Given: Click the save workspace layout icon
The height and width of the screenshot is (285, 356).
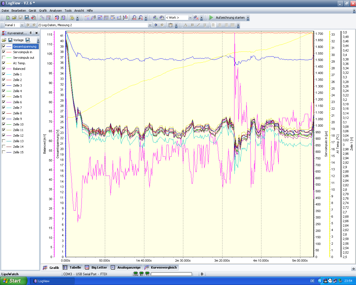Looking at the screenshot, I should pos(162,18).
